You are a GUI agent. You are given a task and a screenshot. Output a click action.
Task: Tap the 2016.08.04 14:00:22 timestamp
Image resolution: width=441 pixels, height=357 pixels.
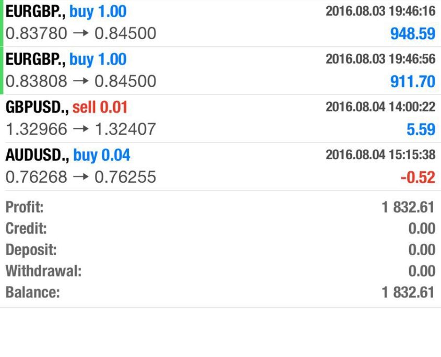pos(380,107)
